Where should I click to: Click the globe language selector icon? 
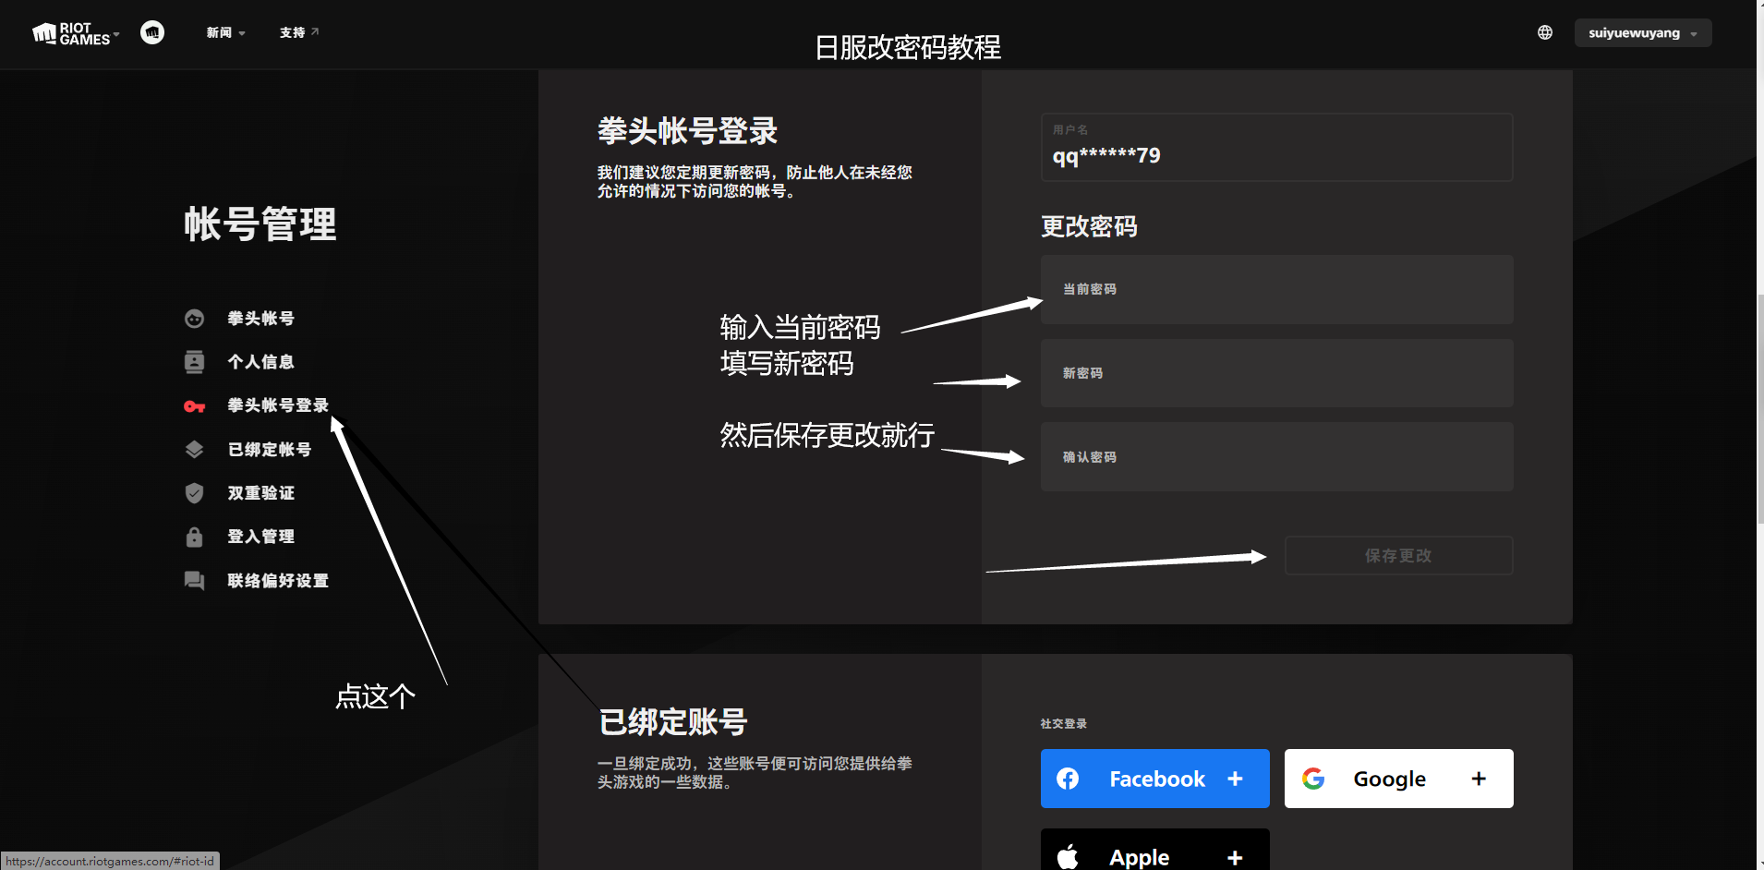(x=1545, y=32)
